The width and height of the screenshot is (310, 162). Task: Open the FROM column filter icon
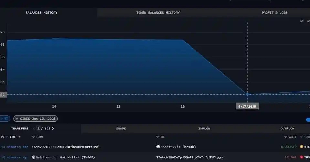(x=33, y=137)
